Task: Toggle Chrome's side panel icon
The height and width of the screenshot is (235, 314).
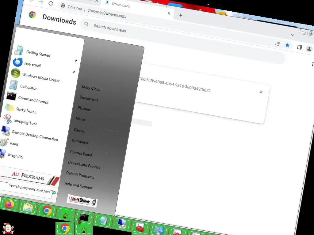Action: pyautogui.click(x=299, y=47)
